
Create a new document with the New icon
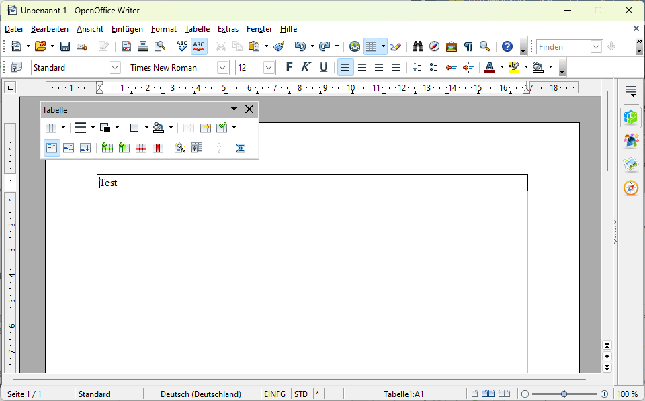pyautogui.click(x=16, y=46)
